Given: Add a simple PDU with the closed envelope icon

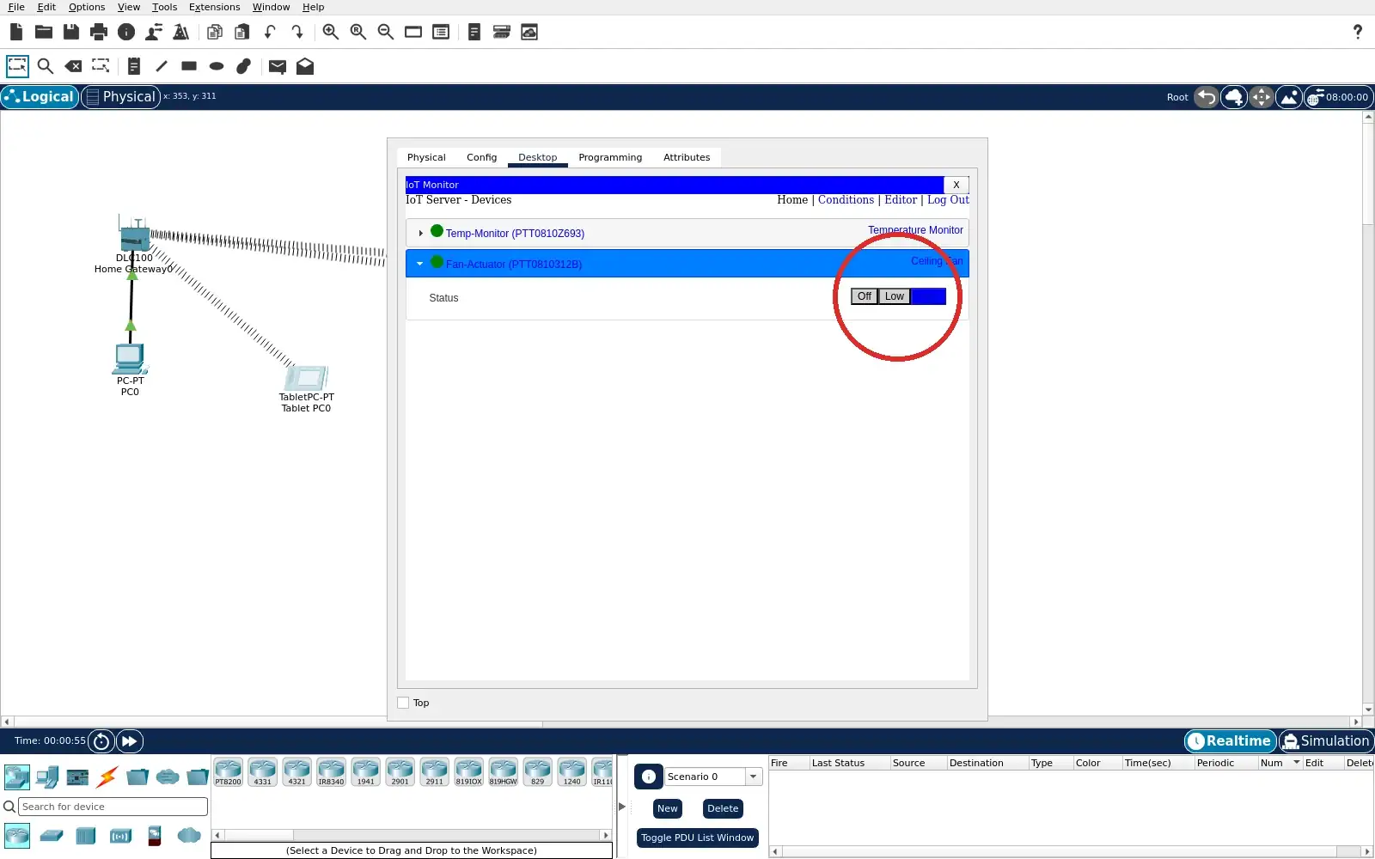Looking at the screenshot, I should (x=277, y=66).
